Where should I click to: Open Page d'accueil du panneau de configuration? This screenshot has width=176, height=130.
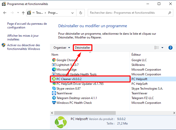coord(27,25)
